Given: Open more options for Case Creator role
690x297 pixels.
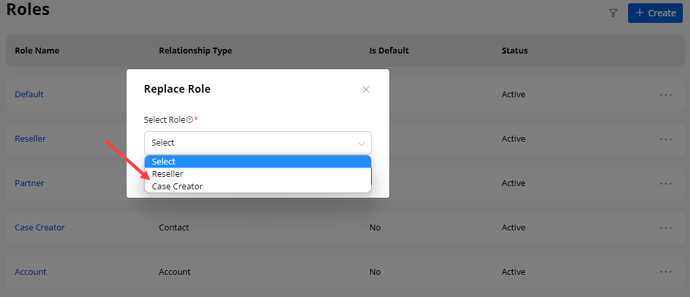Looking at the screenshot, I should point(665,228).
